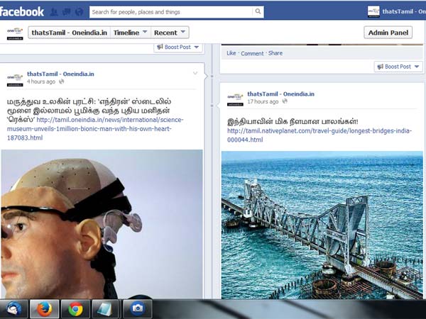
Task: Like the post in right column
Action: click(231, 53)
